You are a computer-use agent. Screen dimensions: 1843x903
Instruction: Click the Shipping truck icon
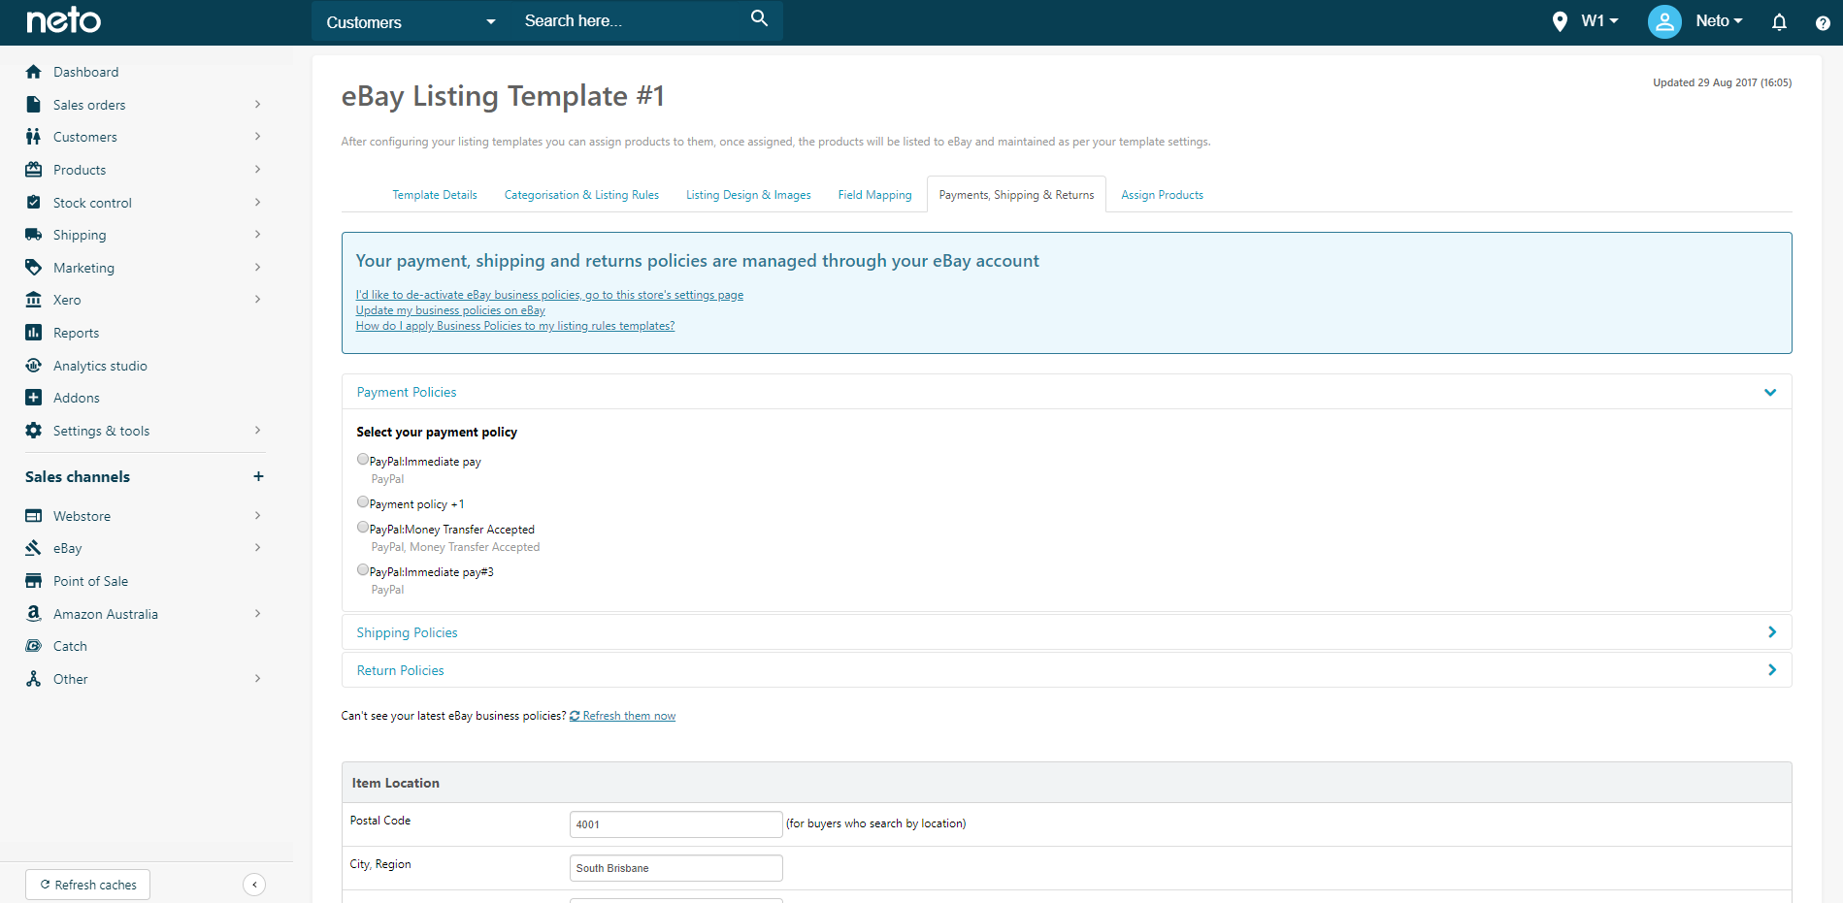[34, 235]
